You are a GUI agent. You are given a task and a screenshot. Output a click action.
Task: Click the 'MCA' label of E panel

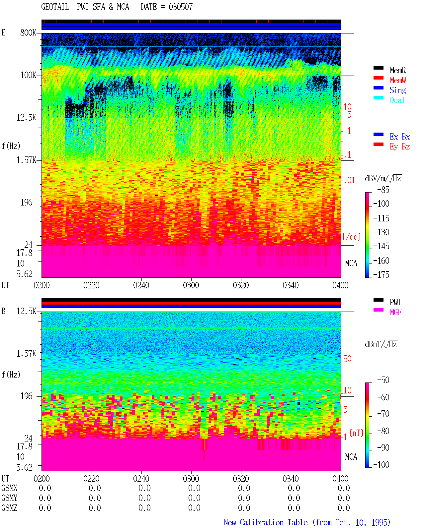pos(351,263)
